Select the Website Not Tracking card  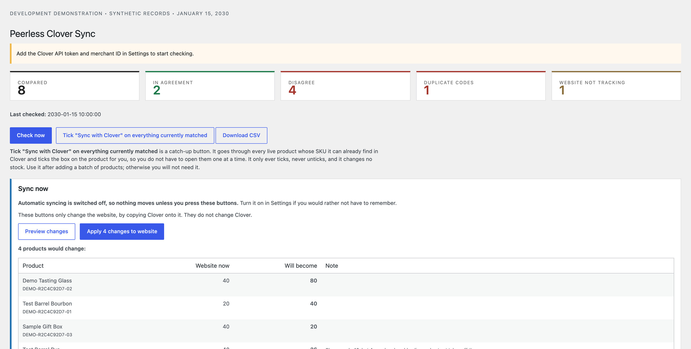[x=616, y=86]
